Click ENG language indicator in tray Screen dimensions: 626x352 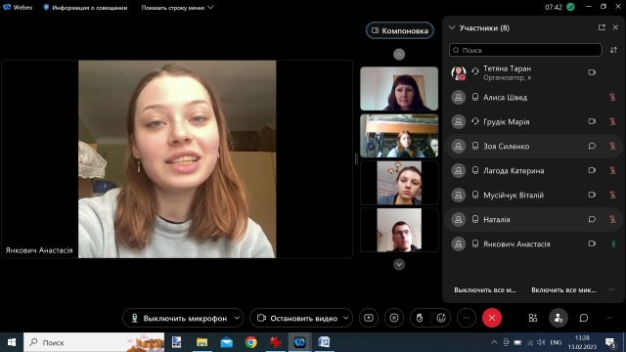click(556, 342)
